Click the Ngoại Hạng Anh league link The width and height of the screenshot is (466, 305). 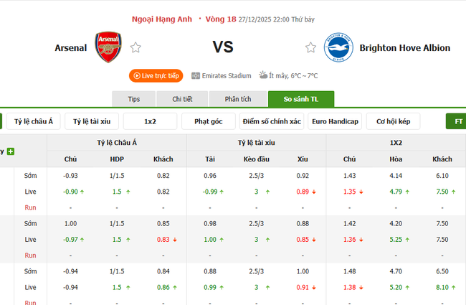[162, 19]
